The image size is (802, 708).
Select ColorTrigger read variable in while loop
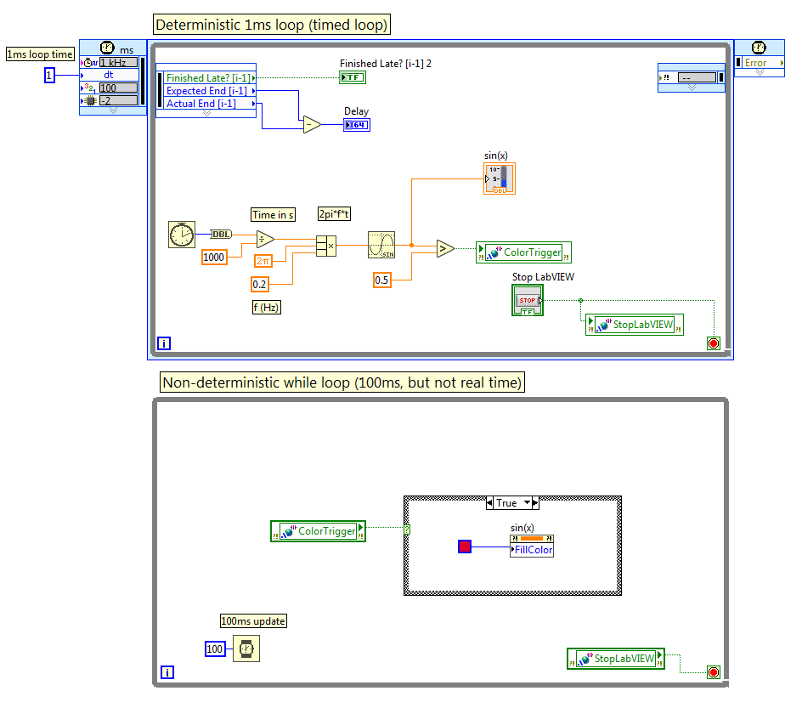tap(318, 531)
